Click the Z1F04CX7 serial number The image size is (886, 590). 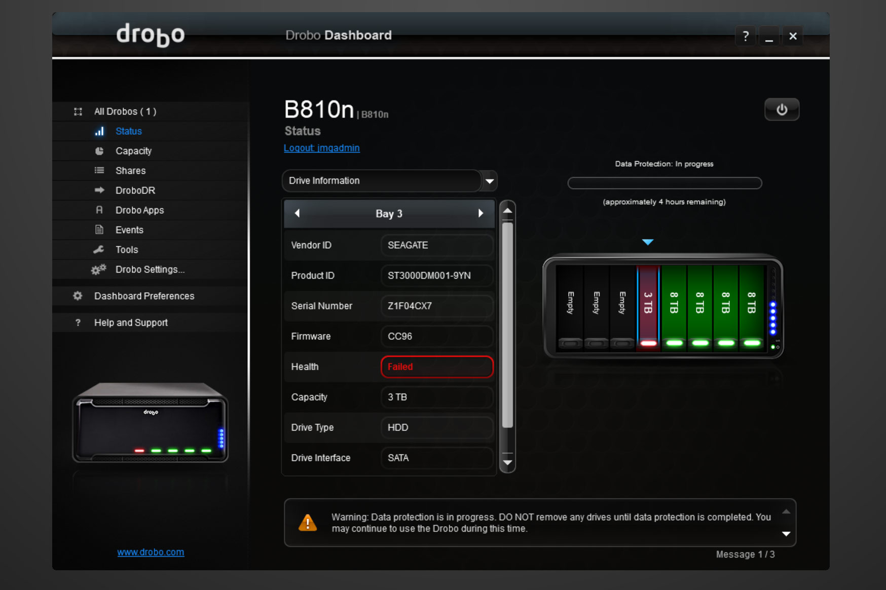pyautogui.click(x=437, y=306)
